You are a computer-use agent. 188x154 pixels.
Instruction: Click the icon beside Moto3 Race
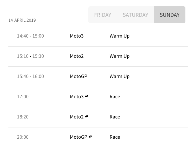[x=87, y=96]
